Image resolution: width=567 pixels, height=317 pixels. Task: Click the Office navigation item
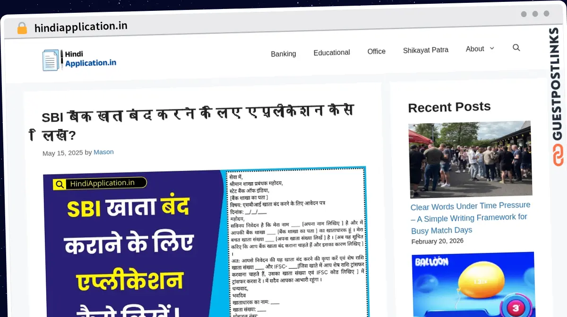point(377,51)
